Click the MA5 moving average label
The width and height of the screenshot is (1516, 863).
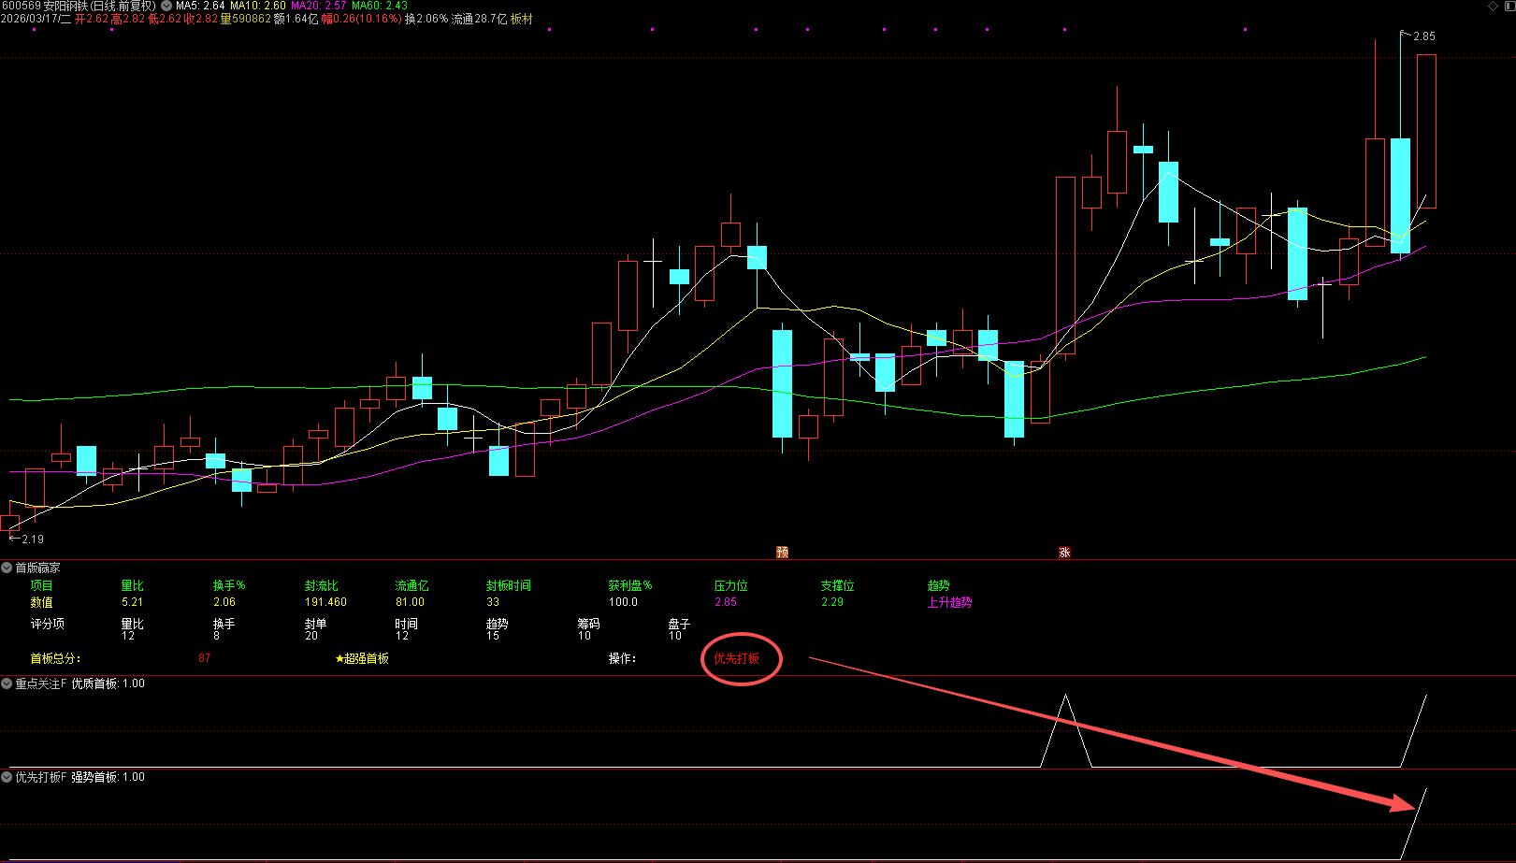point(200,6)
